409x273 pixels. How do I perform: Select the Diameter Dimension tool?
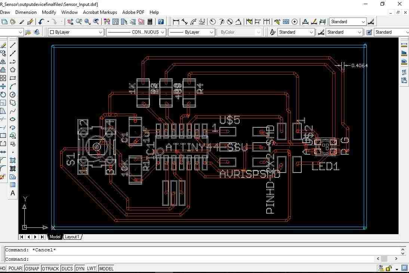click(x=230, y=22)
